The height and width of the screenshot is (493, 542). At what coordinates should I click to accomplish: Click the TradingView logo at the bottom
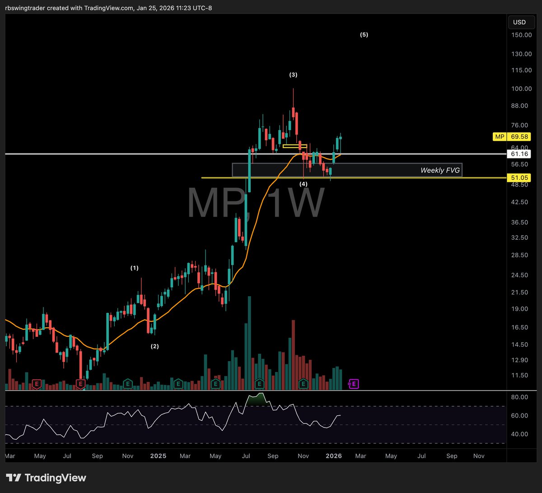click(46, 478)
